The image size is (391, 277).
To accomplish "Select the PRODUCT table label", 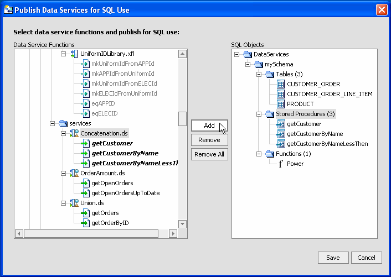I will click(x=300, y=104).
